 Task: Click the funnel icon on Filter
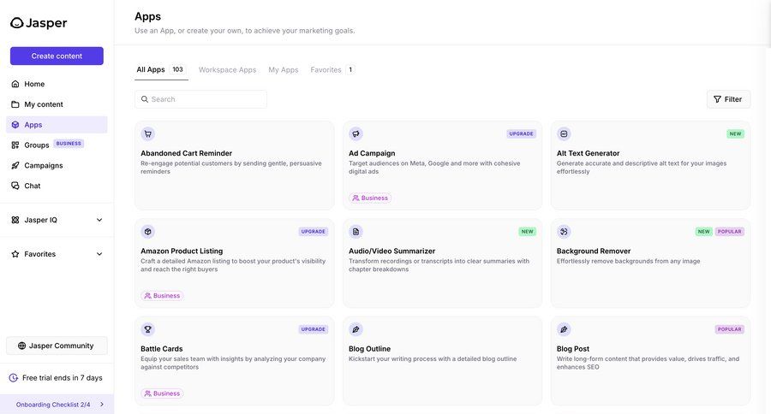[717, 99]
